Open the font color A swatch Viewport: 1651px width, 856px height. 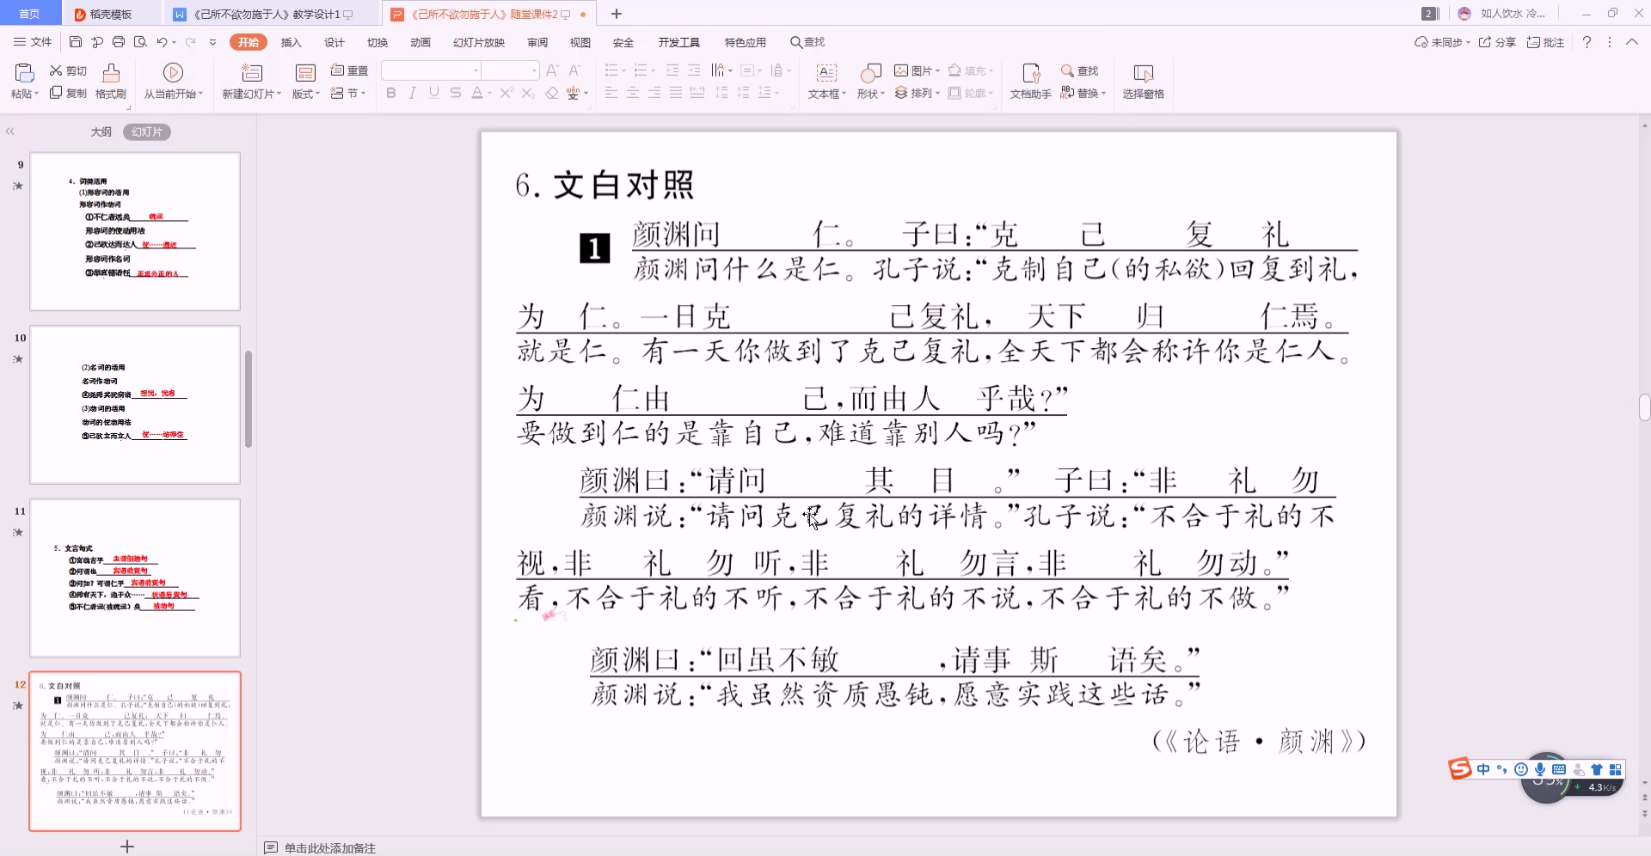pyautogui.click(x=476, y=93)
